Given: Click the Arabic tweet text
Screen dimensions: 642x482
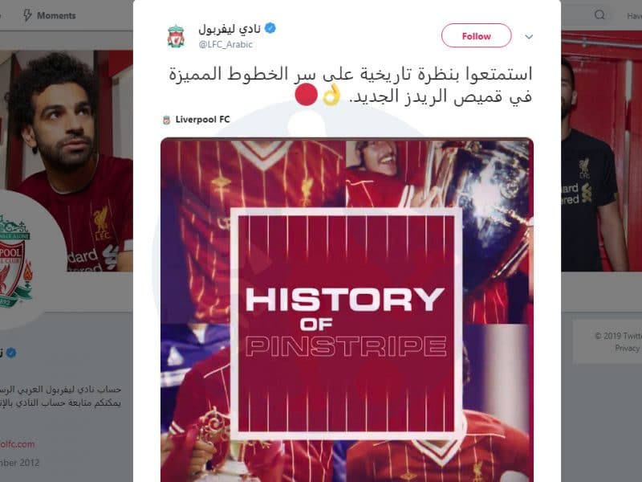Looking at the screenshot, I should pyautogui.click(x=351, y=85).
